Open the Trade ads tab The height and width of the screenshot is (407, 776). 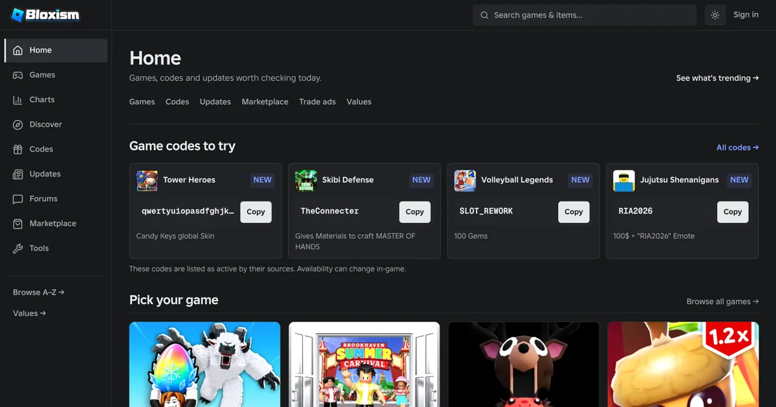[318, 102]
